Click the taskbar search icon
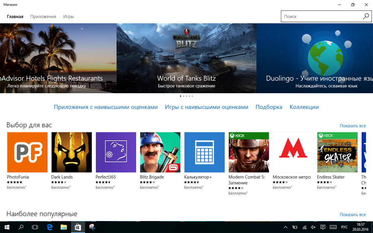Screen dimensions: 373x233 pos(21,227)
